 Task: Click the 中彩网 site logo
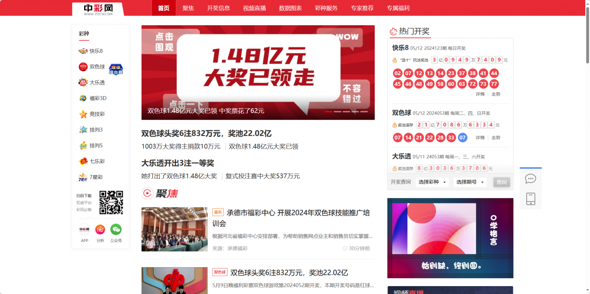pyautogui.click(x=98, y=9)
